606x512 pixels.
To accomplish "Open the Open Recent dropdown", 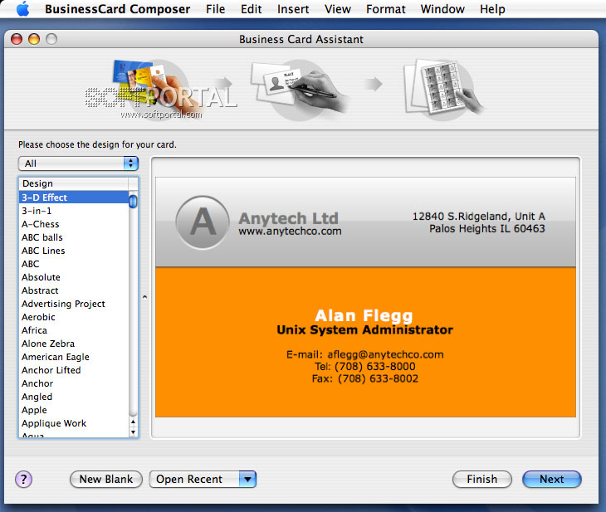I will tap(203, 479).
